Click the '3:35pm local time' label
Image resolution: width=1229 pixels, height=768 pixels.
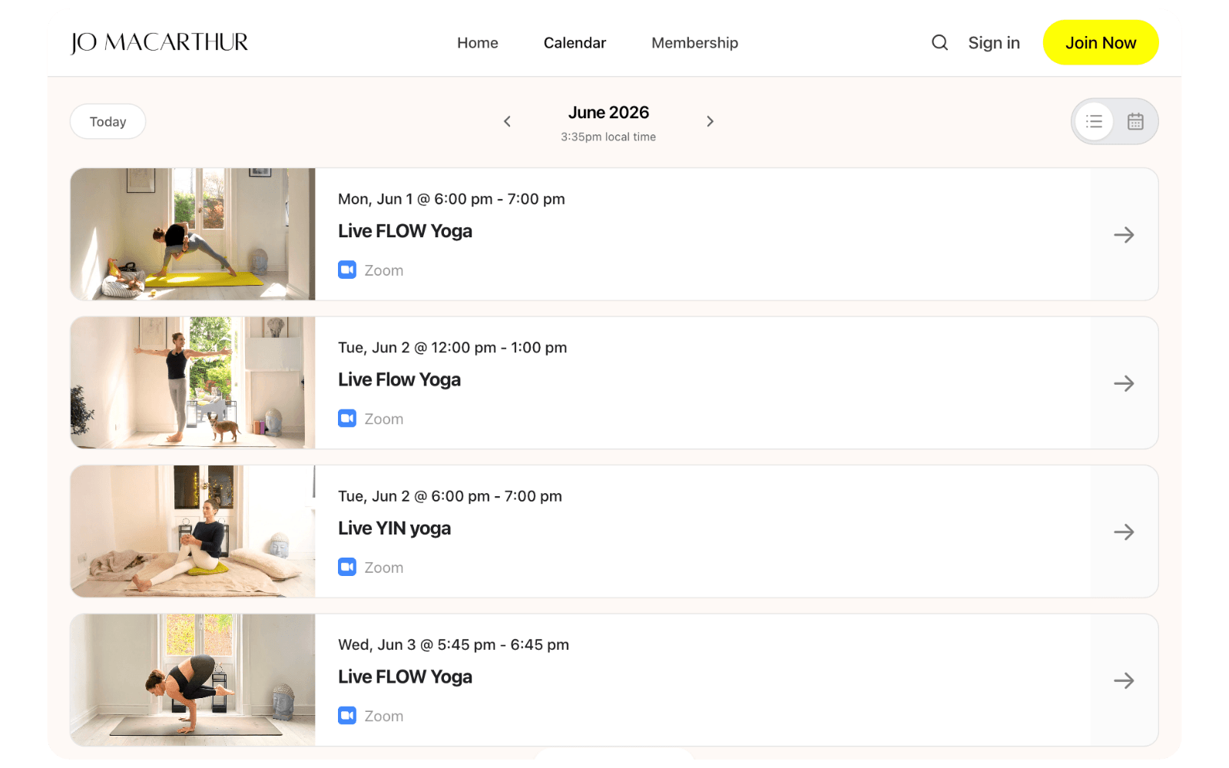(x=608, y=137)
